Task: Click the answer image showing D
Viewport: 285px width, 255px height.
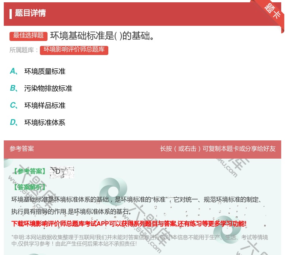Action: click(x=62, y=172)
